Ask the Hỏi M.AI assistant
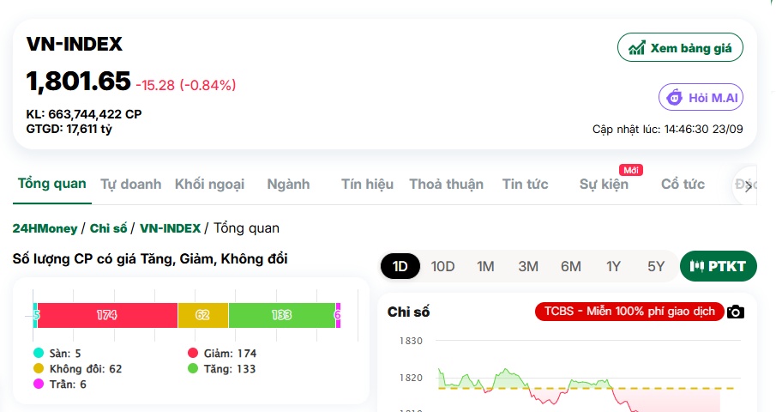The image size is (776, 412). click(701, 97)
